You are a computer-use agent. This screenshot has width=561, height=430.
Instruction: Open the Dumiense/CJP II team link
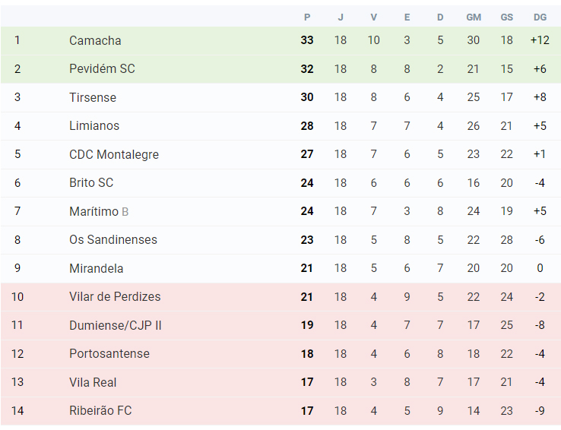tap(116, 325)
